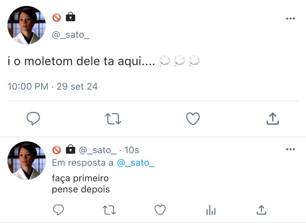Viewport: 306px width, 223px height.
Task: Open the main tweet author's profile picture
Action: (x=27, y=25)
